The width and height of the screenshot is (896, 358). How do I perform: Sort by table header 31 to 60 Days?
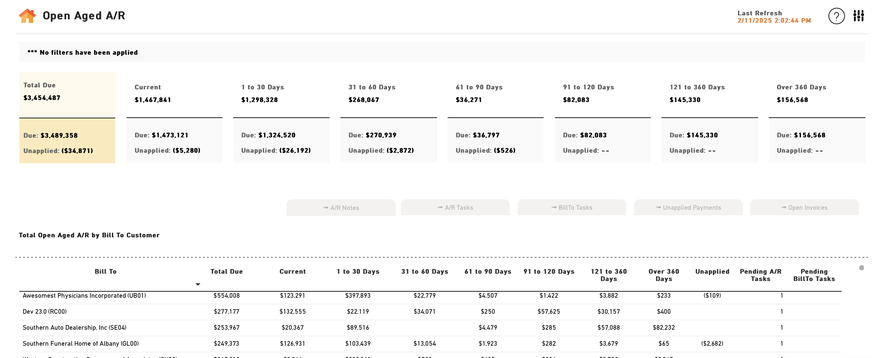pos(425,271)
